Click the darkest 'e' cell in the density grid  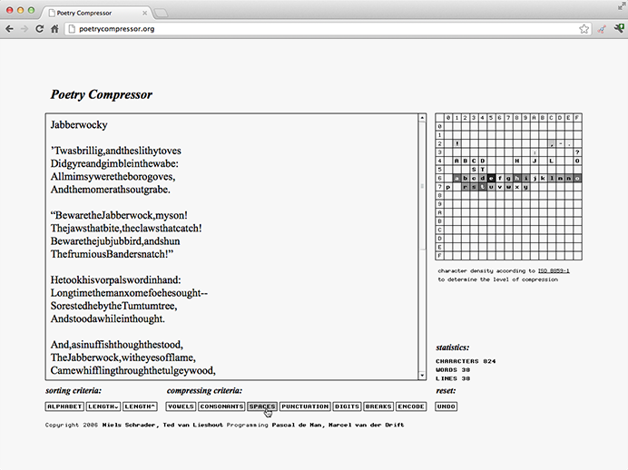[x=491, y=179]
